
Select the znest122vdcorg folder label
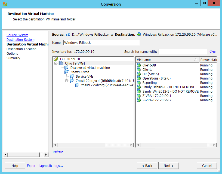(x=107, y=85)
